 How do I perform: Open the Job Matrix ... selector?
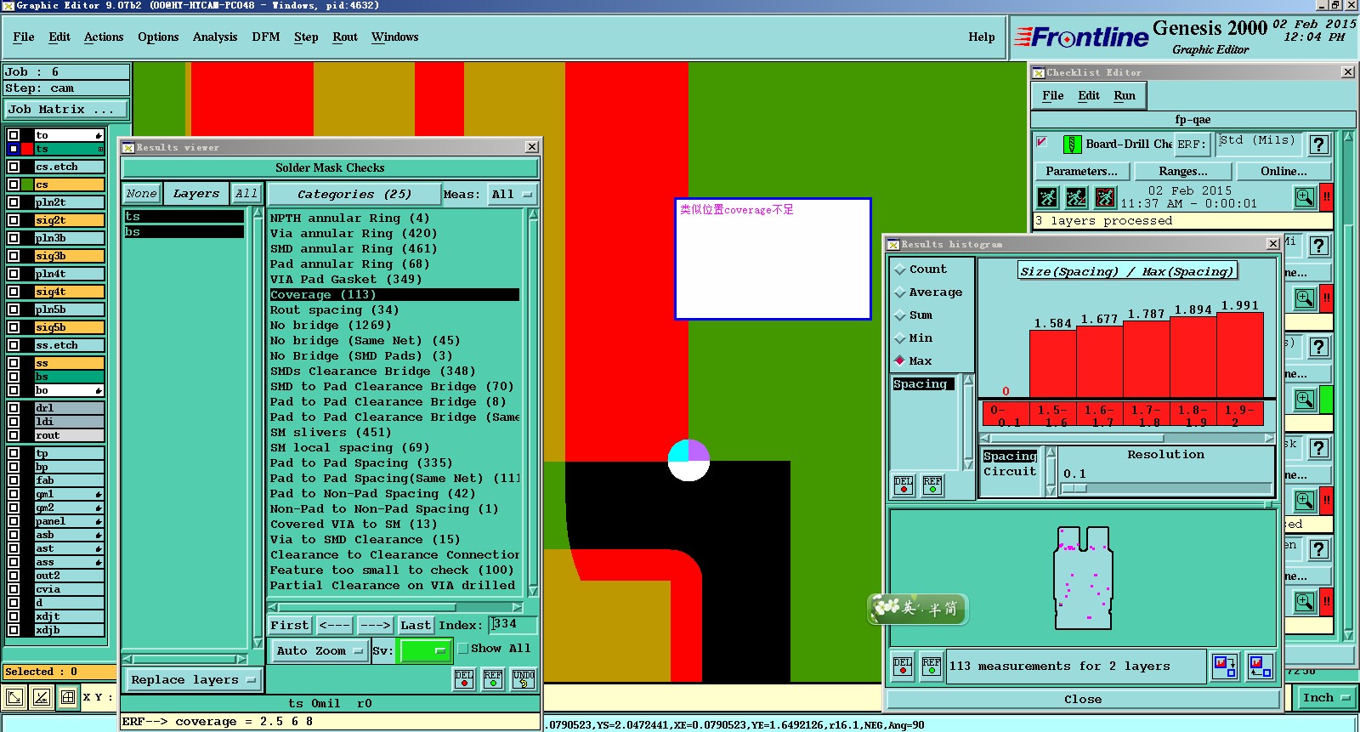coord(66,110)
